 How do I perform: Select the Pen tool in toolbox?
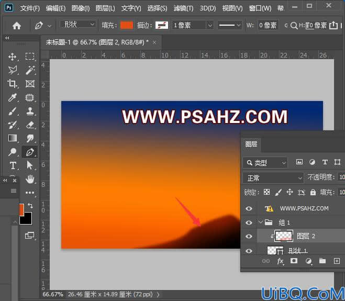point(30,152)
